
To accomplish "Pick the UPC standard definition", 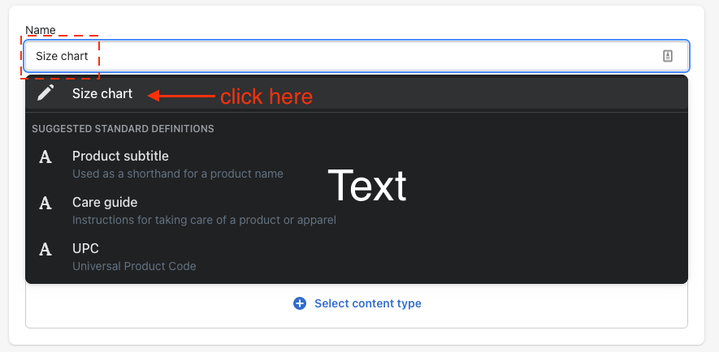I will click(357, 256).
